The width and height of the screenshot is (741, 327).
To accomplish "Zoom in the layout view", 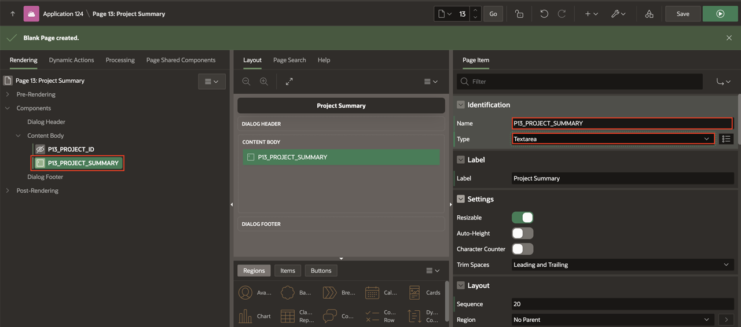I will (x=264, y=82).
